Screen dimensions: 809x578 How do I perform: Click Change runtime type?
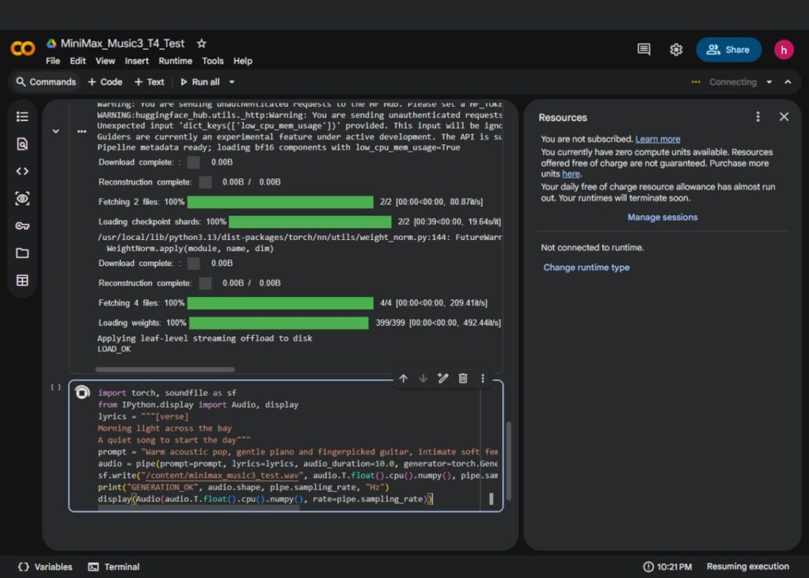coord(586,268)
